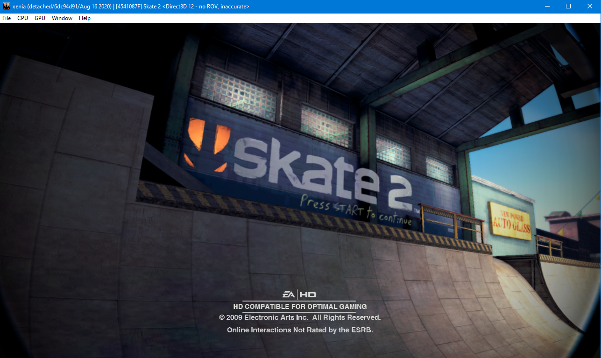Open the File menu
This screenshot has height=358, width=601.
point(7,18)
